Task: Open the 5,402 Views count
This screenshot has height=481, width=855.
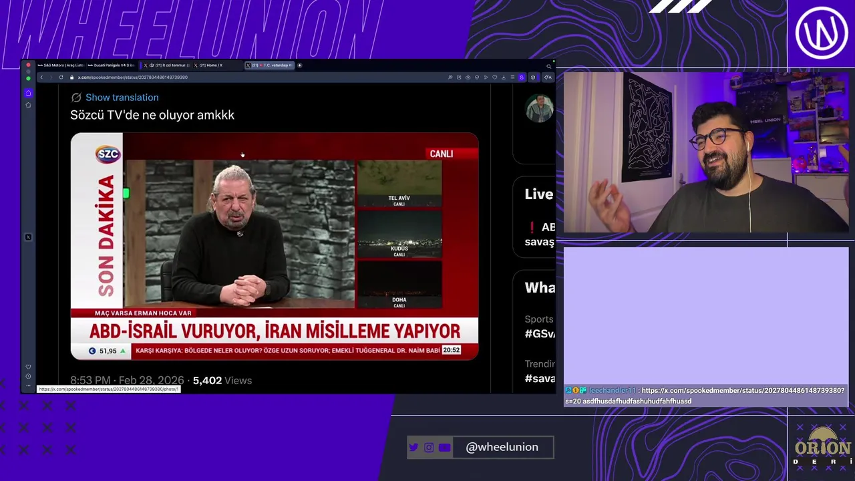Action: pyautogui.click(x=222, y=380)
